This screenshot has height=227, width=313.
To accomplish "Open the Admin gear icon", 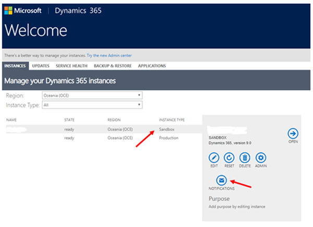I will [261, 158].
